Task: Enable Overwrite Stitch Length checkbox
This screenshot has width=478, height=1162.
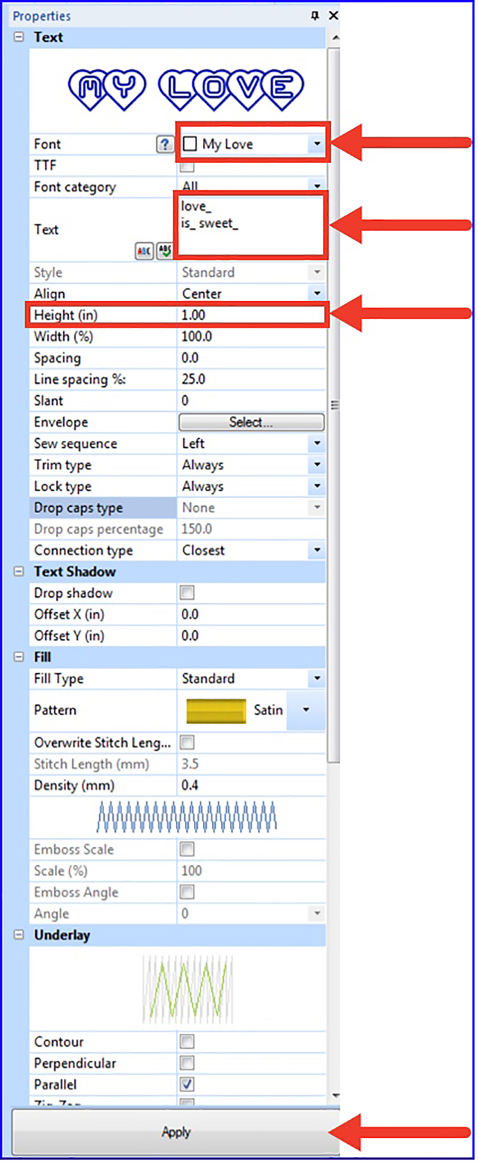Action: [188, 743]
